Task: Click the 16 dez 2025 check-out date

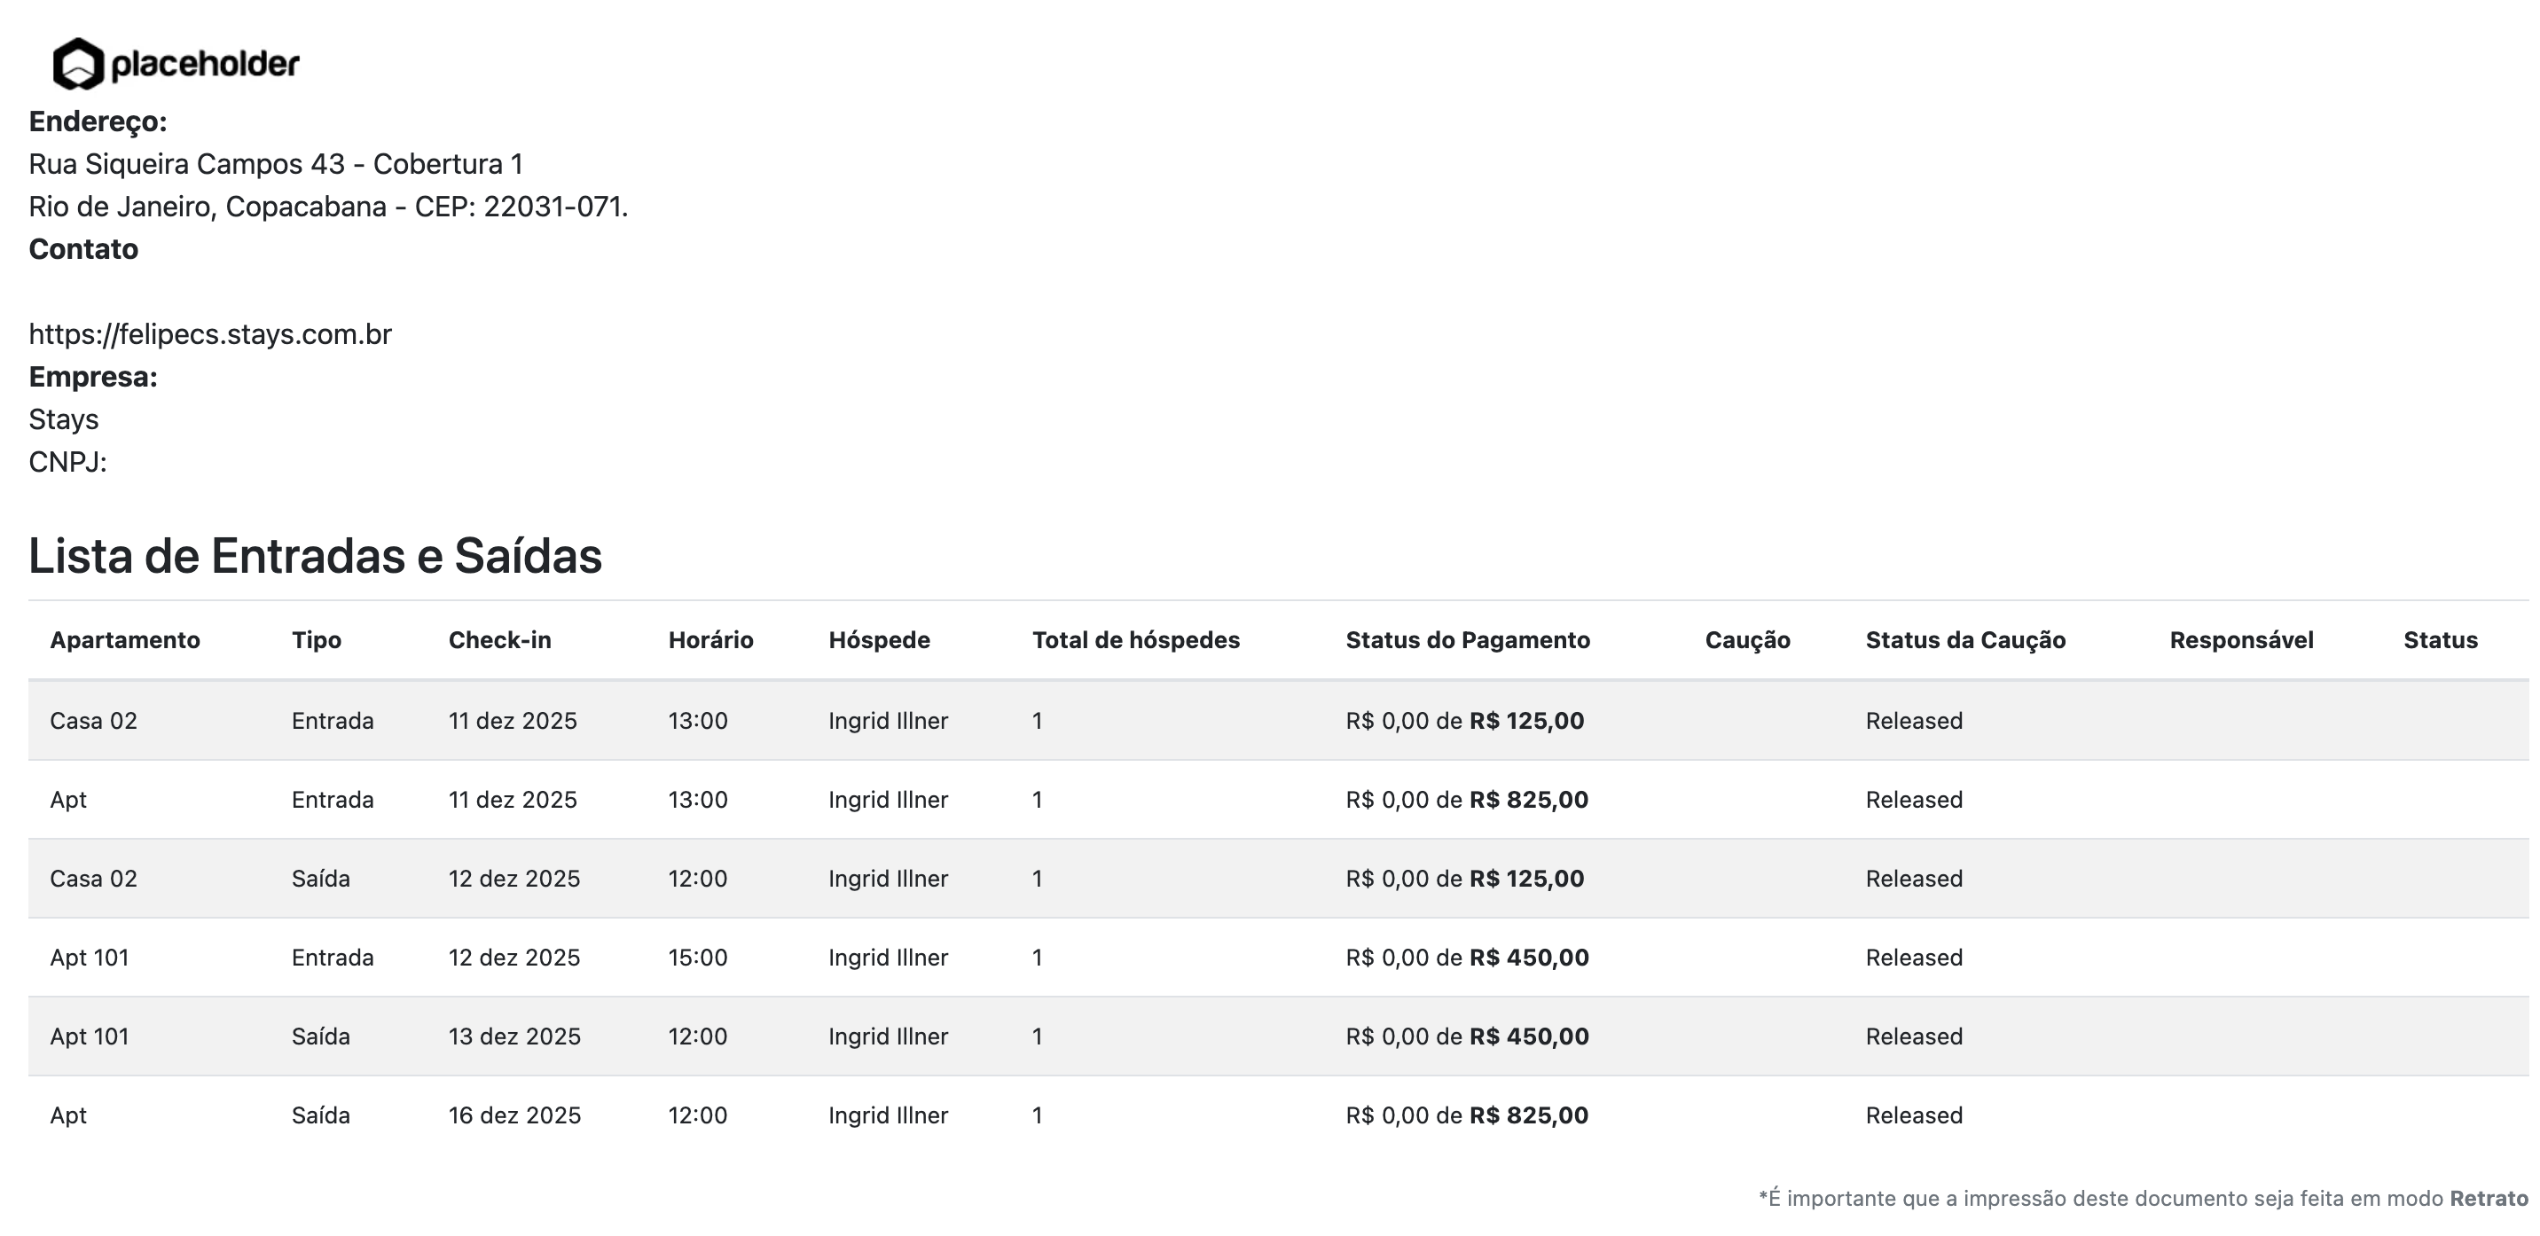Action: 514,1115
